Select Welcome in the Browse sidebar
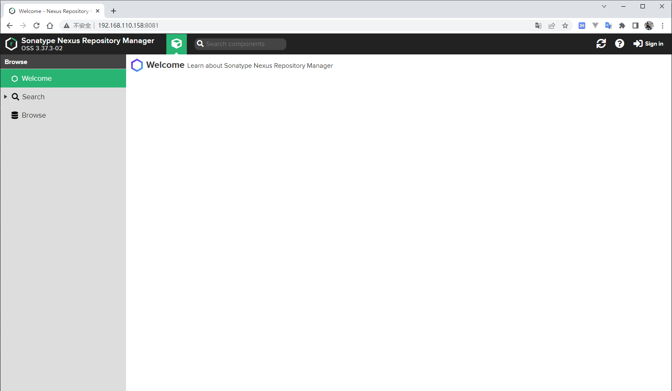 tap(63, 78)
